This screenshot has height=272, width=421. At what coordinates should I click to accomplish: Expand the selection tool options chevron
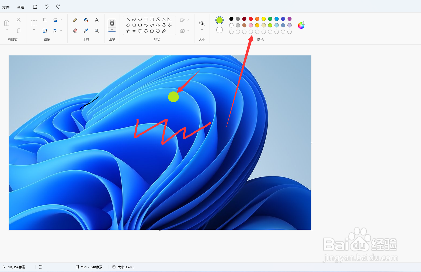[x=34, y=30]
